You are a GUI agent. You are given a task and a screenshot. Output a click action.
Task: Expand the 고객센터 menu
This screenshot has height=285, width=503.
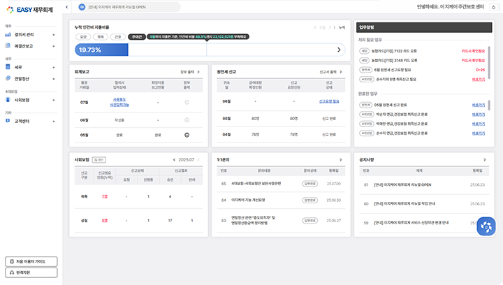[54, 121]
